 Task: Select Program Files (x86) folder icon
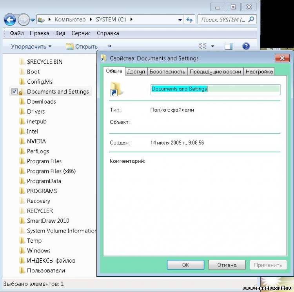point(22,171)
